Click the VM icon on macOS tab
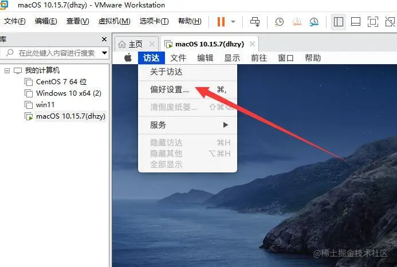The image size is (397, 267). 168,44
